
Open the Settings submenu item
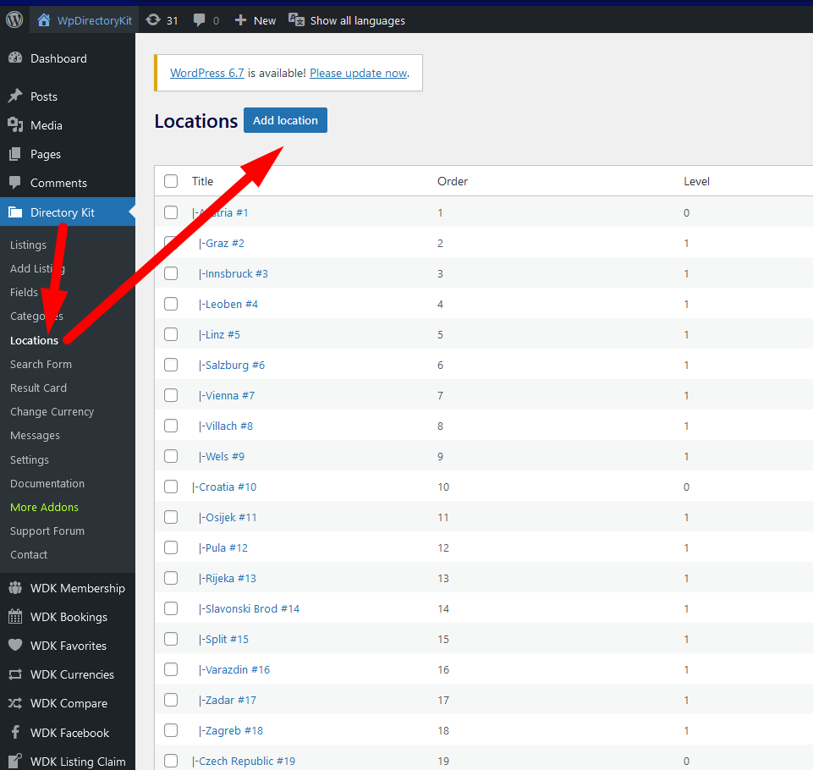[30, 459]
